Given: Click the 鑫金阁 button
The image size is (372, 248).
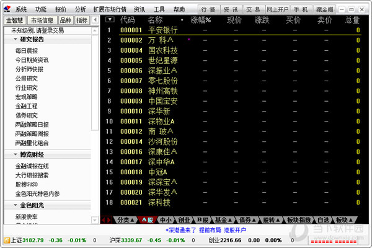Looking at the screenshot, I should tap(324, 9).
